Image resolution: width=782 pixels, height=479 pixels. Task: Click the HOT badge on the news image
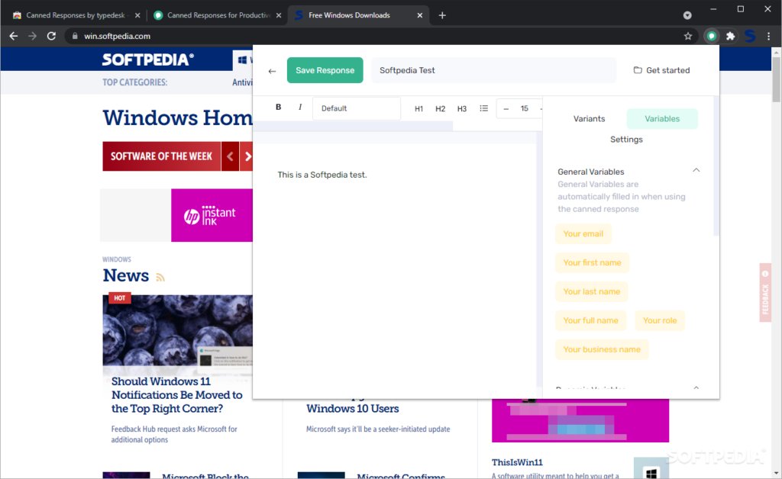click(120, 297)
